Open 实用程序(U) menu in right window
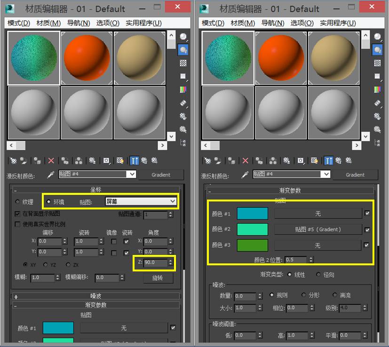Viewport: 389px width, 347px height. point(338,23)
